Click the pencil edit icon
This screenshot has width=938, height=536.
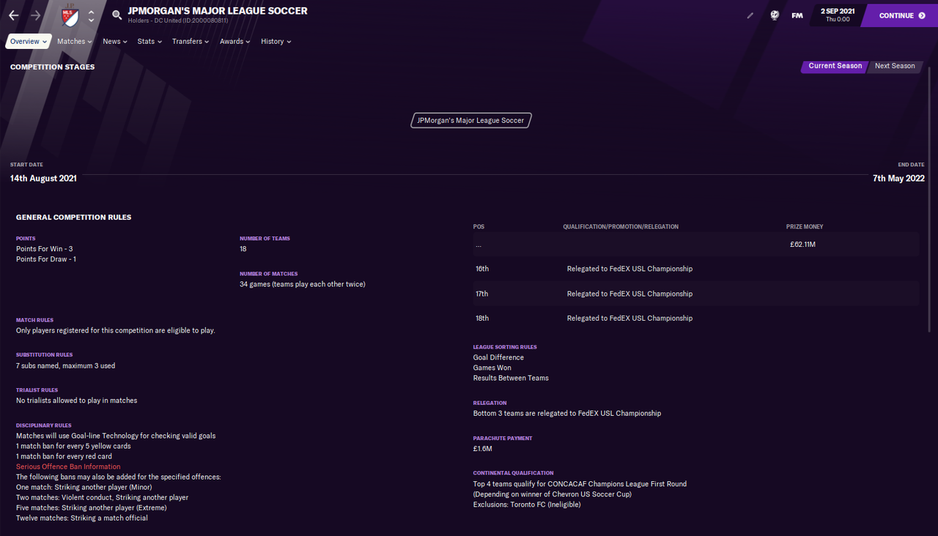pyautogui.click(x=750, y=15)
